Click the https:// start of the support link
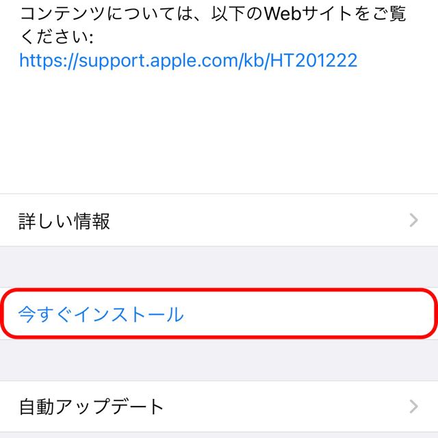Image resolution: width=438 pixels, height=438 pixels. [49, 61]
